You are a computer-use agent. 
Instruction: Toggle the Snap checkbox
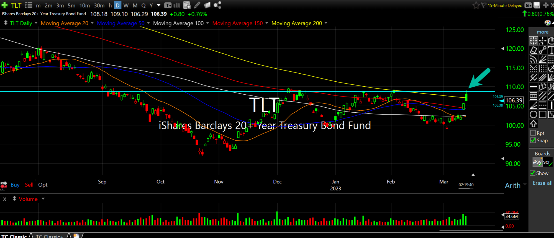point(533,140)
